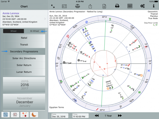Tap the printer icon
The width and height of the screenshot is (159, 119).
click(x=117, y=6)
